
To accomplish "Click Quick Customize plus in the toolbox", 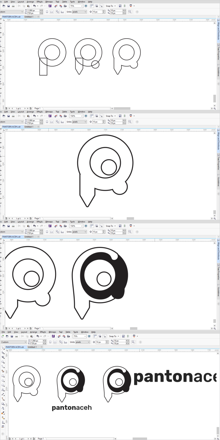I will point(3,434).
